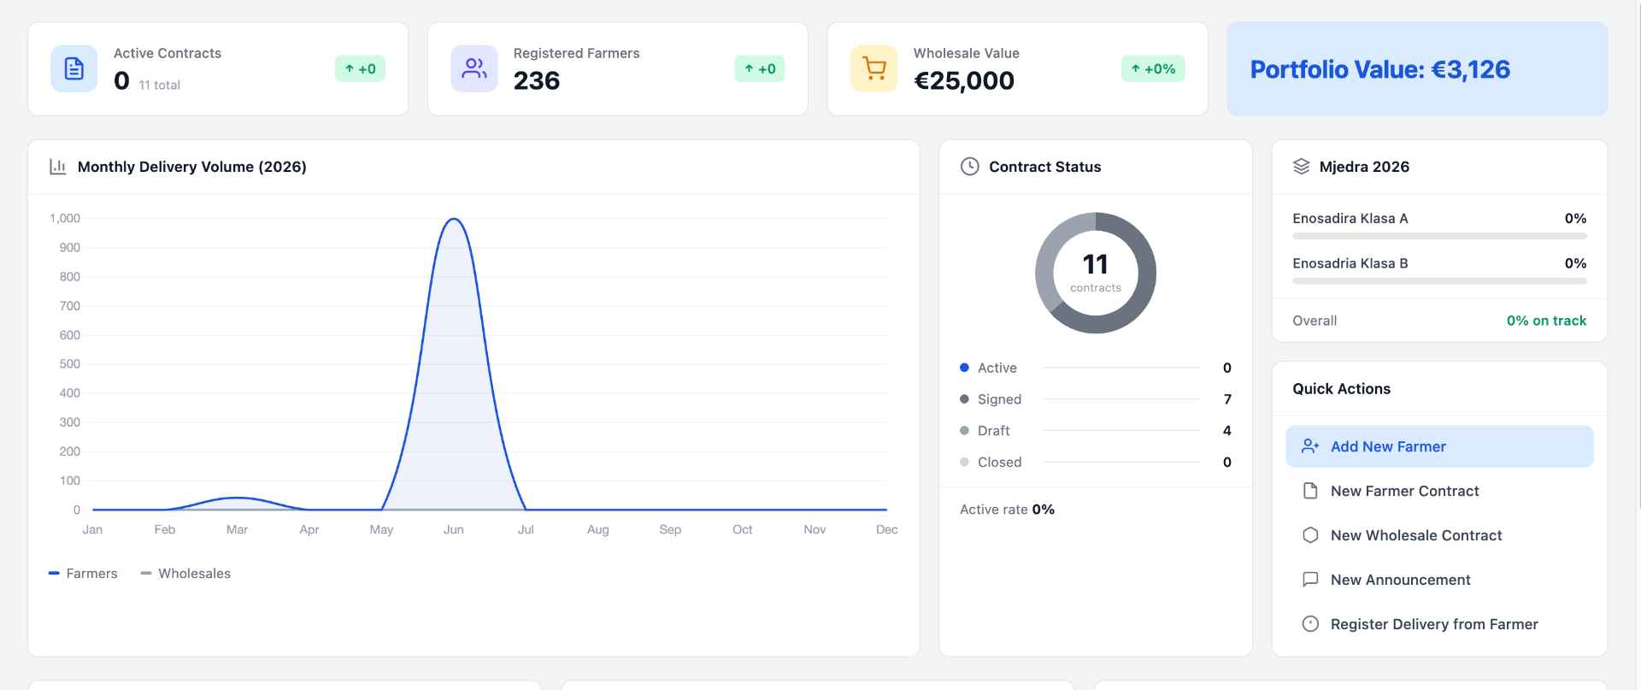Screen dimensions: 1641x690
Task: Select the Signed status row
Action: tap(1095, 399)
